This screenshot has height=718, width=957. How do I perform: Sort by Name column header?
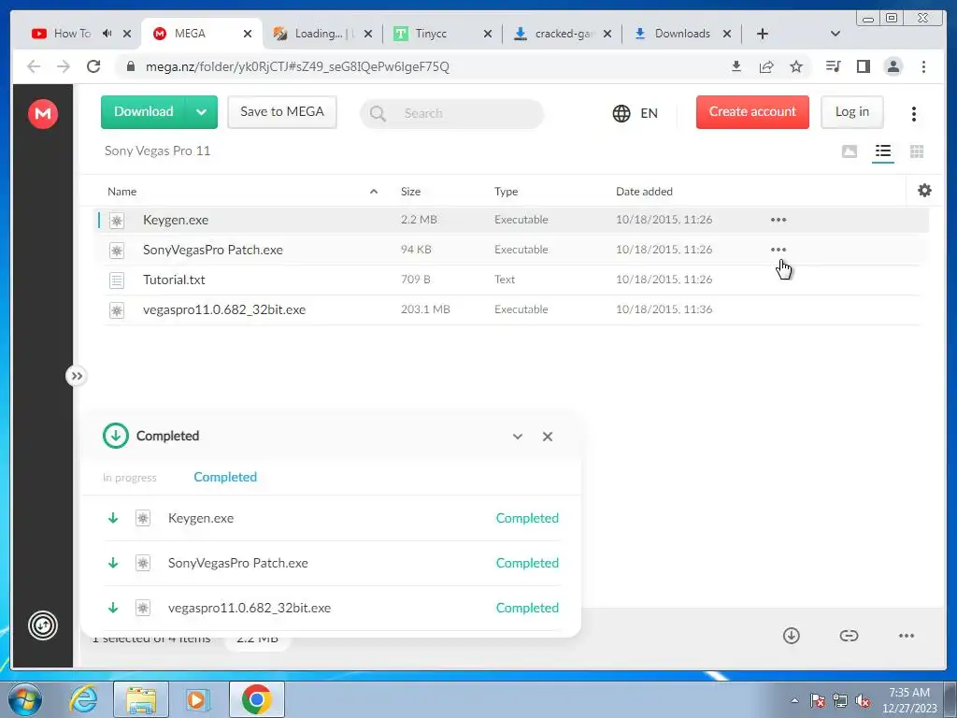[x=122, y=192]
